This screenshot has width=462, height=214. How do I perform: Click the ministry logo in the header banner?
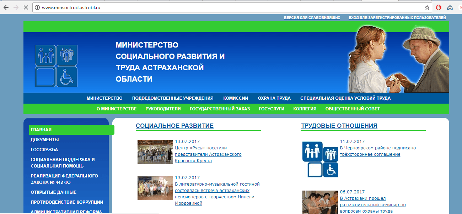point(56,66)
